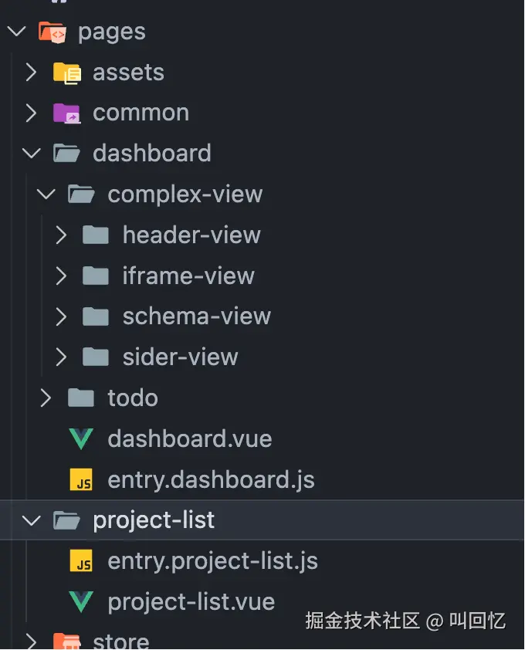Screen dimensions: 525x650
Task: Select the schema-view folder label
Action: (196, 317)
